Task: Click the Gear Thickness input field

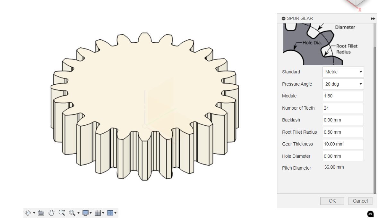Action: pos(343,144)
